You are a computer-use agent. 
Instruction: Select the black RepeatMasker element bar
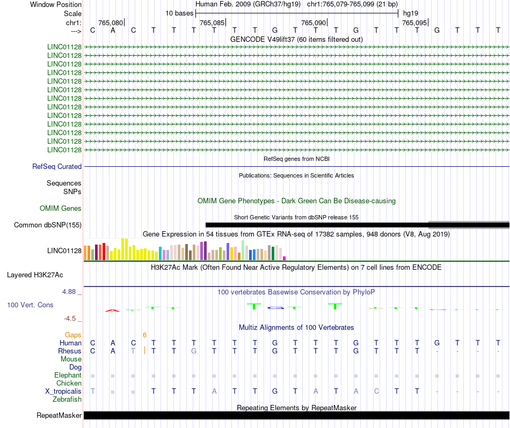pos(296,415)
